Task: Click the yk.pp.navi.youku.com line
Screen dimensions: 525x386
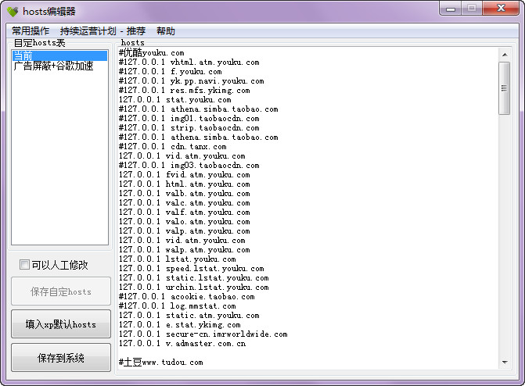Action: [x=192, y=81]
